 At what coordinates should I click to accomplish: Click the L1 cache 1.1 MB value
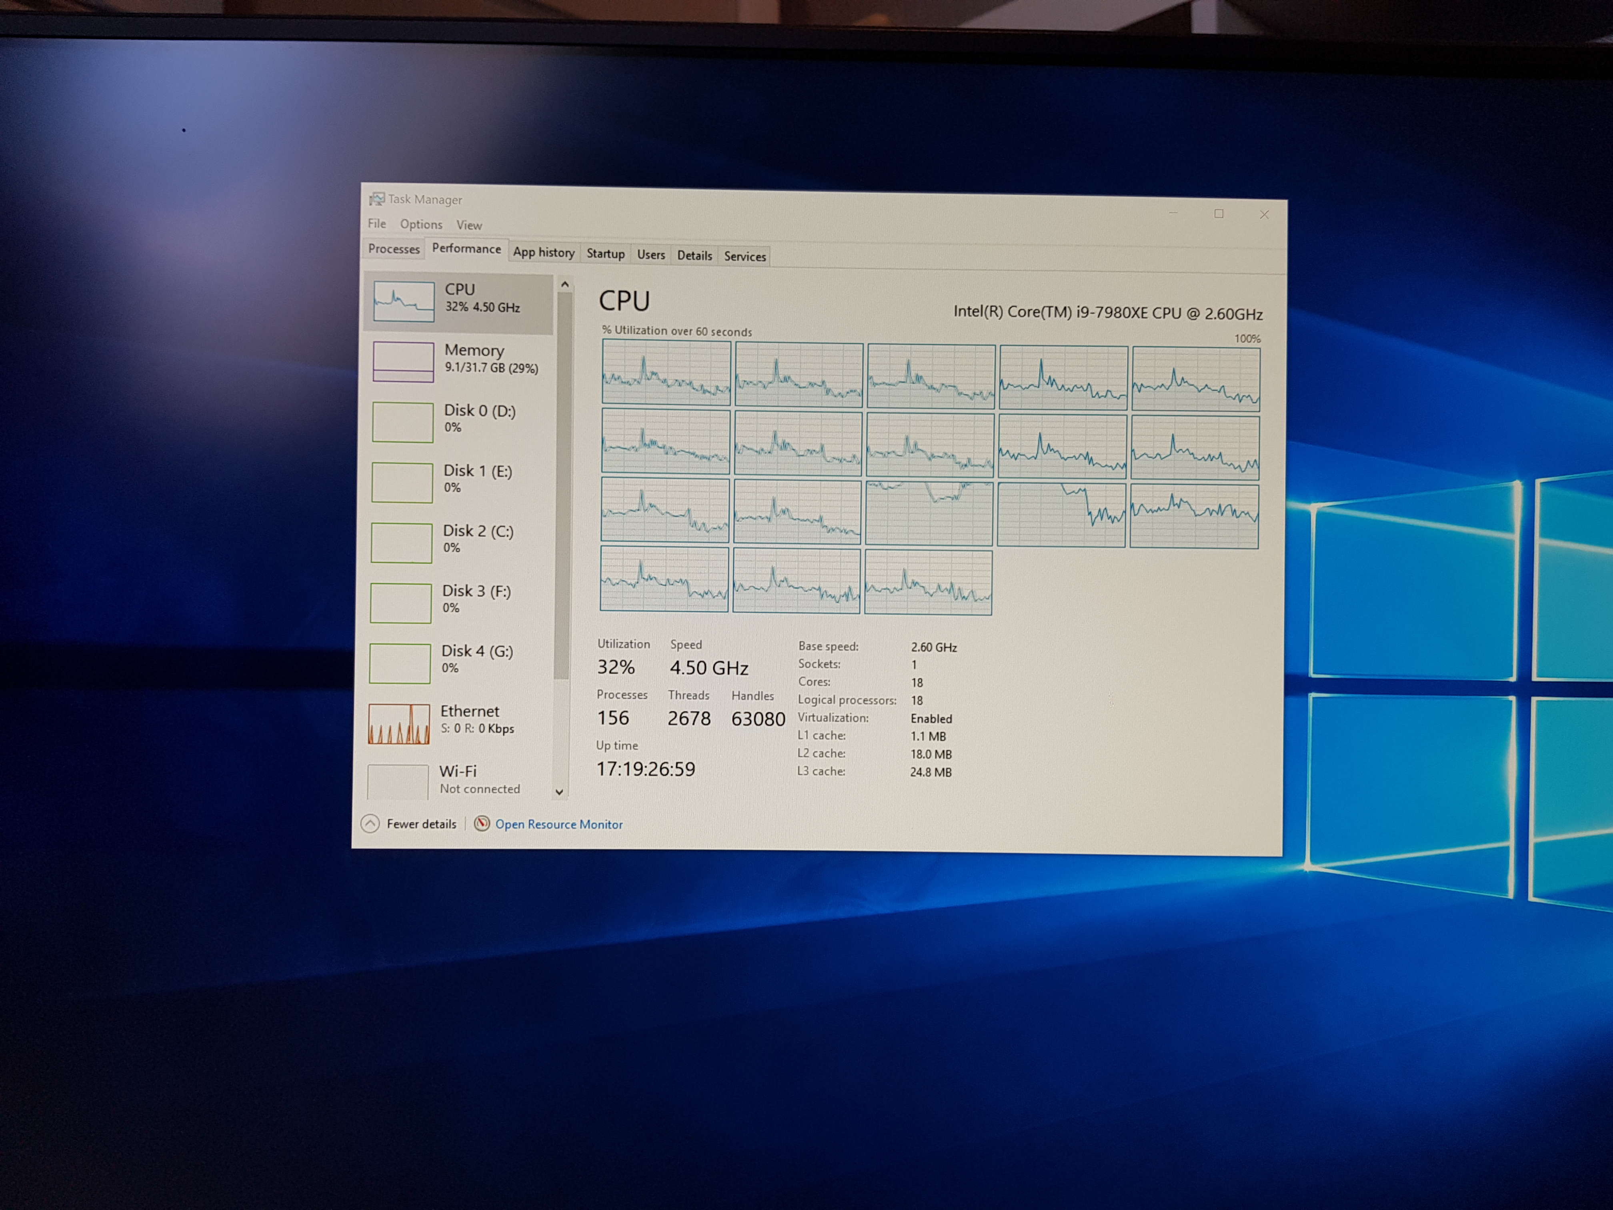[x=928, y=736]
